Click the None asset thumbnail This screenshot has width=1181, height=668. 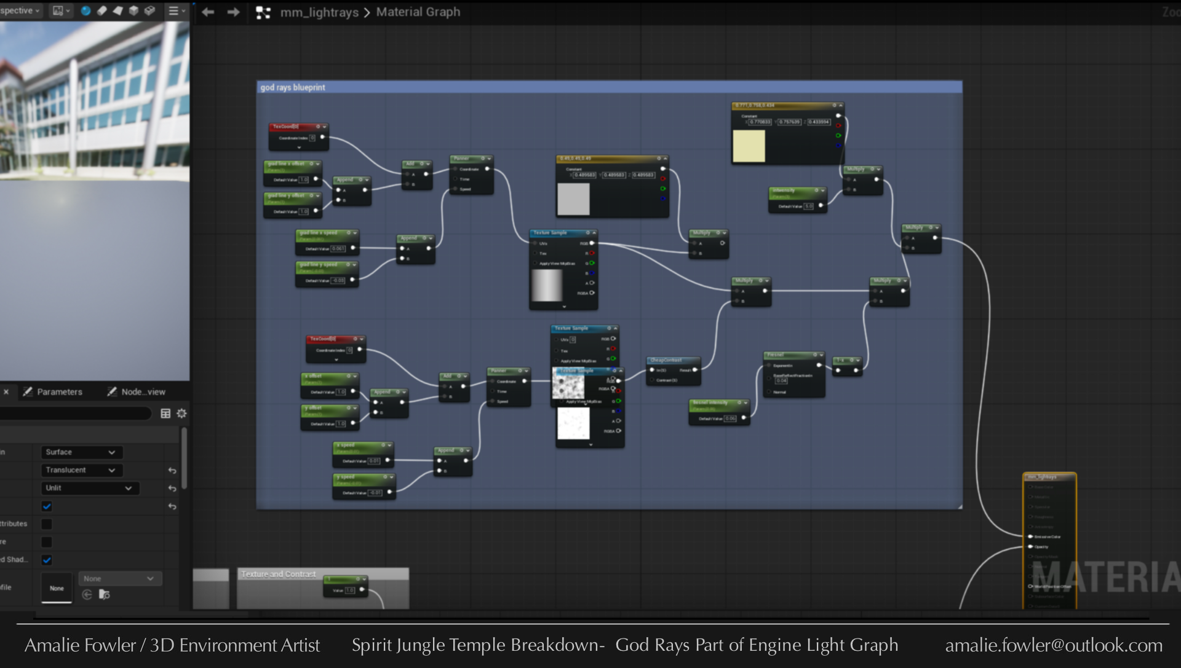tap(57, 588)
